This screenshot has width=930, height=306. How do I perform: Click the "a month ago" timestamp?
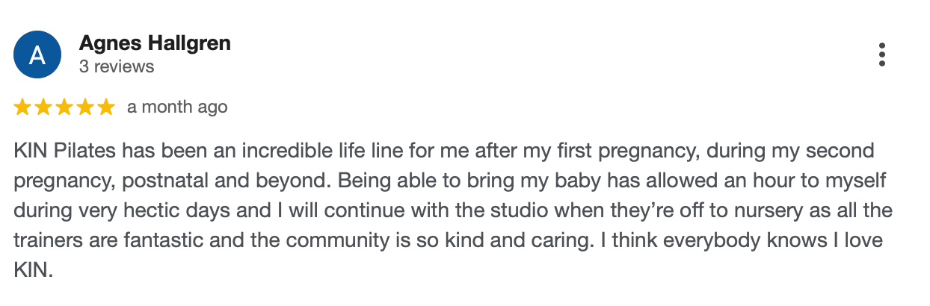click(177, 107)
